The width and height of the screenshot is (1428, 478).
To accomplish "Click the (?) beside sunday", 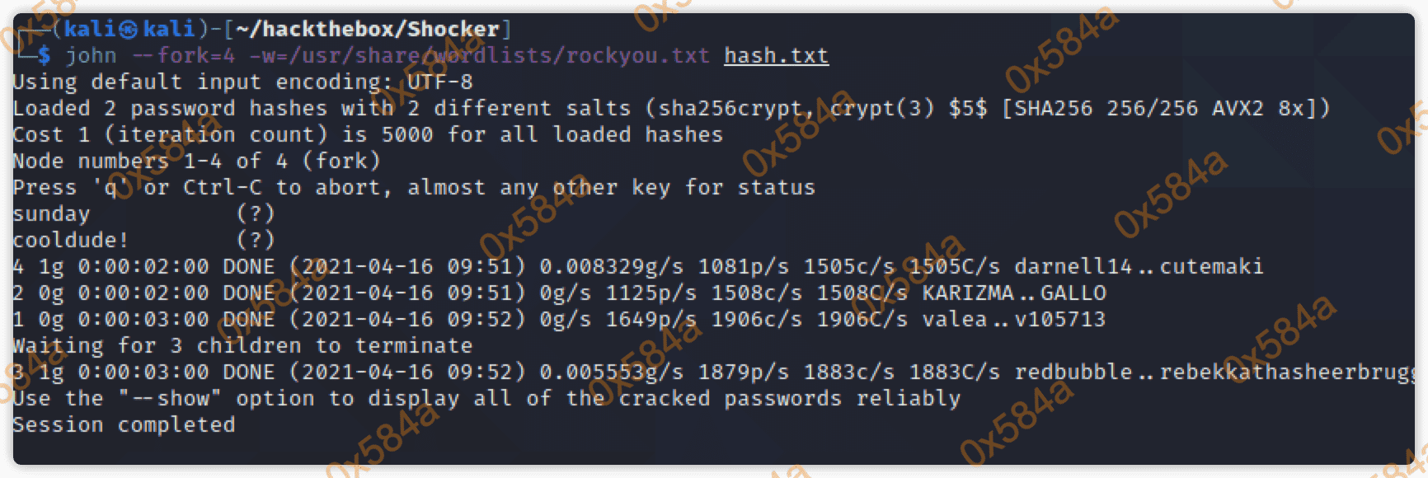I will [x=255, y=214].
